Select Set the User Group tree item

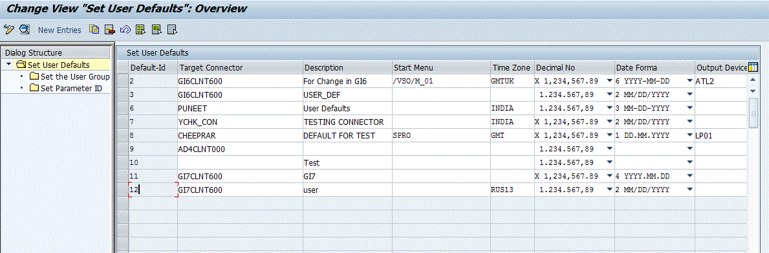coord(75,76)
